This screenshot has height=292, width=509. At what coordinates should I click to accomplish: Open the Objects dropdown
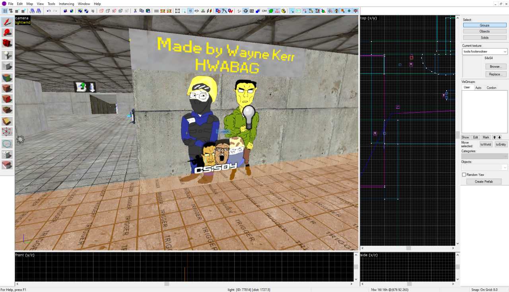click(x=485, y=167)
